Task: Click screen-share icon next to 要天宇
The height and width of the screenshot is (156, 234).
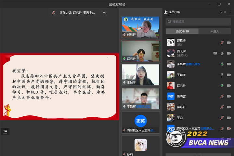Action: (215, 53)
